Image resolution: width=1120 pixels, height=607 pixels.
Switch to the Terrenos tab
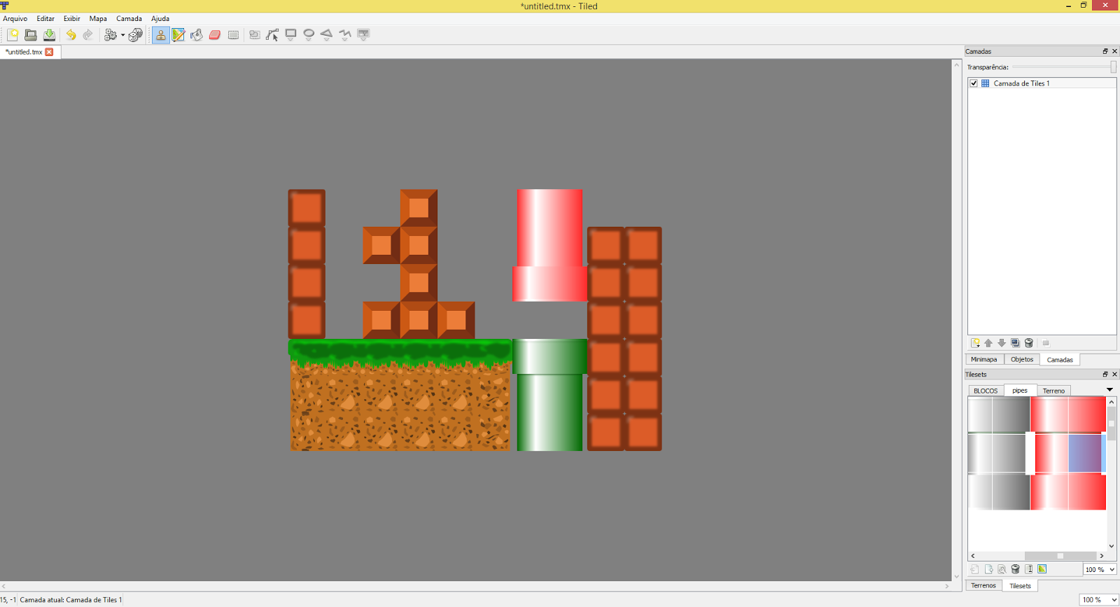(x=983, y=585)
